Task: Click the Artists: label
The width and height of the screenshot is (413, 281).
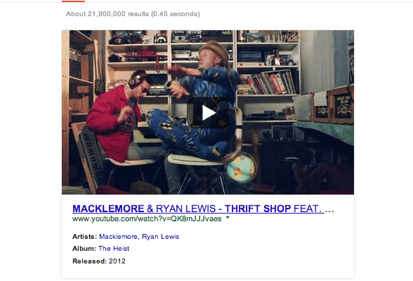Action: click(x=84, y=237)
